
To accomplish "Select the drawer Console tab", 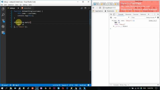I will click(116, 85).
